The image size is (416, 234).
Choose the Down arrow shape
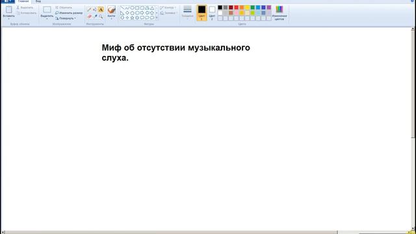(x=122, y=18)
